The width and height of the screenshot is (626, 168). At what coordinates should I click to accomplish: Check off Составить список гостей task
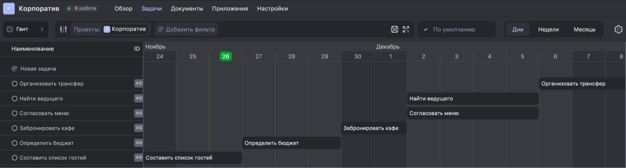click(x=14, y=158)
